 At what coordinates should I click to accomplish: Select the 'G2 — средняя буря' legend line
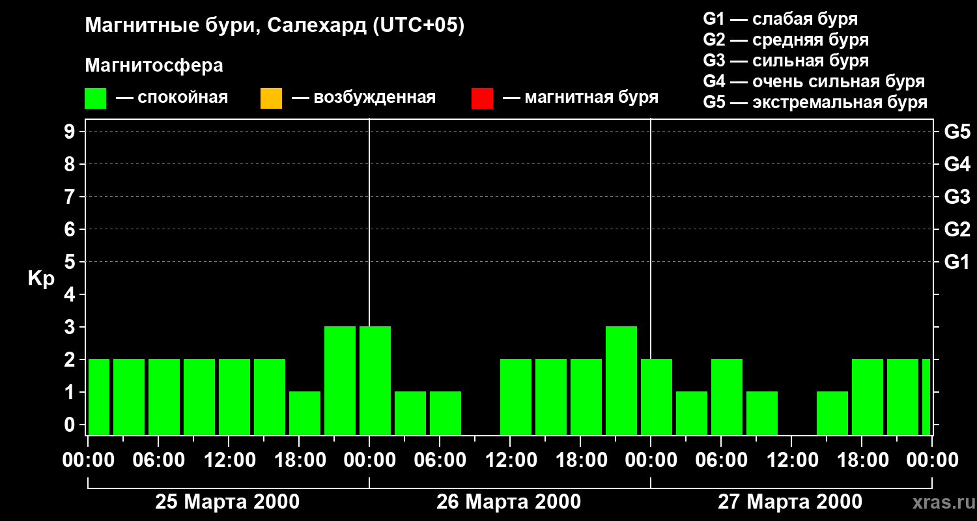[786, 40]
